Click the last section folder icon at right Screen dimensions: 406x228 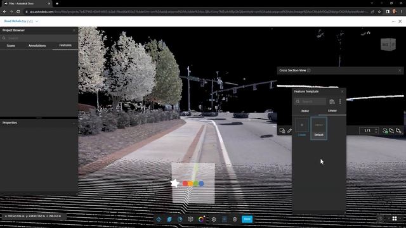398,131
